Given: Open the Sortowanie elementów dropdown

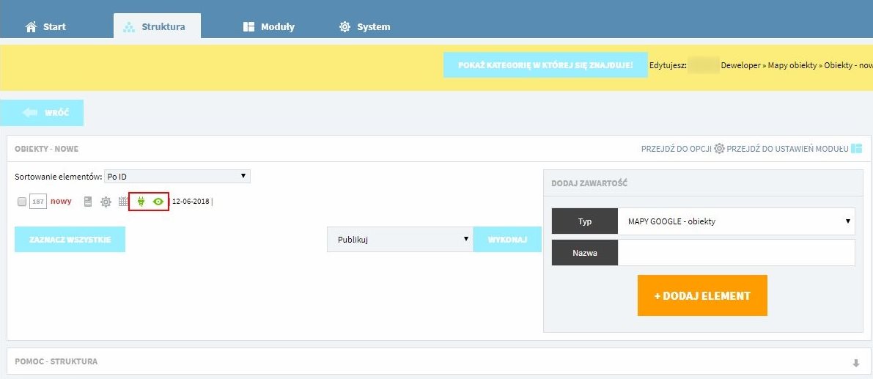Looking at the screenshot, I should click(x=177, y=177).
